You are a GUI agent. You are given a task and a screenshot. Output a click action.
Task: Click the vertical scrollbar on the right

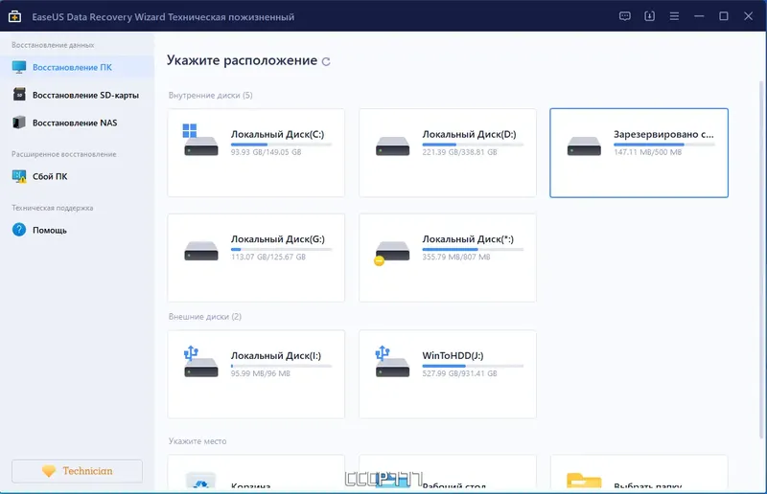[x=761, y=259]
